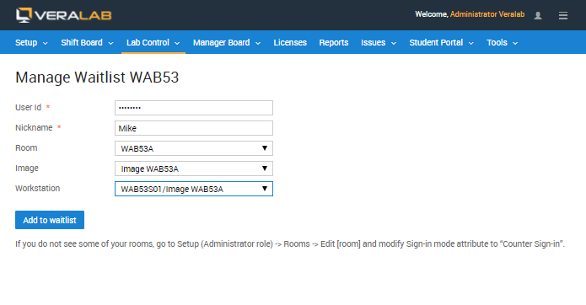The image size is (586, 305).
Task: Expand the Image dropdown showing Image WAB53A
Action: point(194,169)
